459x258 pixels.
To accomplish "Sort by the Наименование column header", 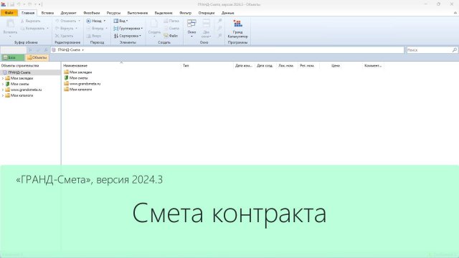I will coord(121,65).
